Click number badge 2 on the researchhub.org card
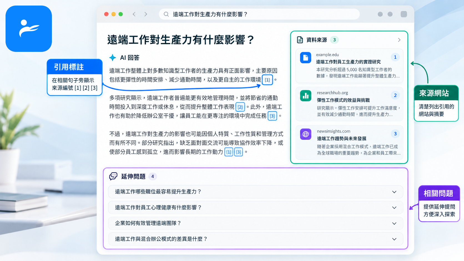 tap(395, 95)
